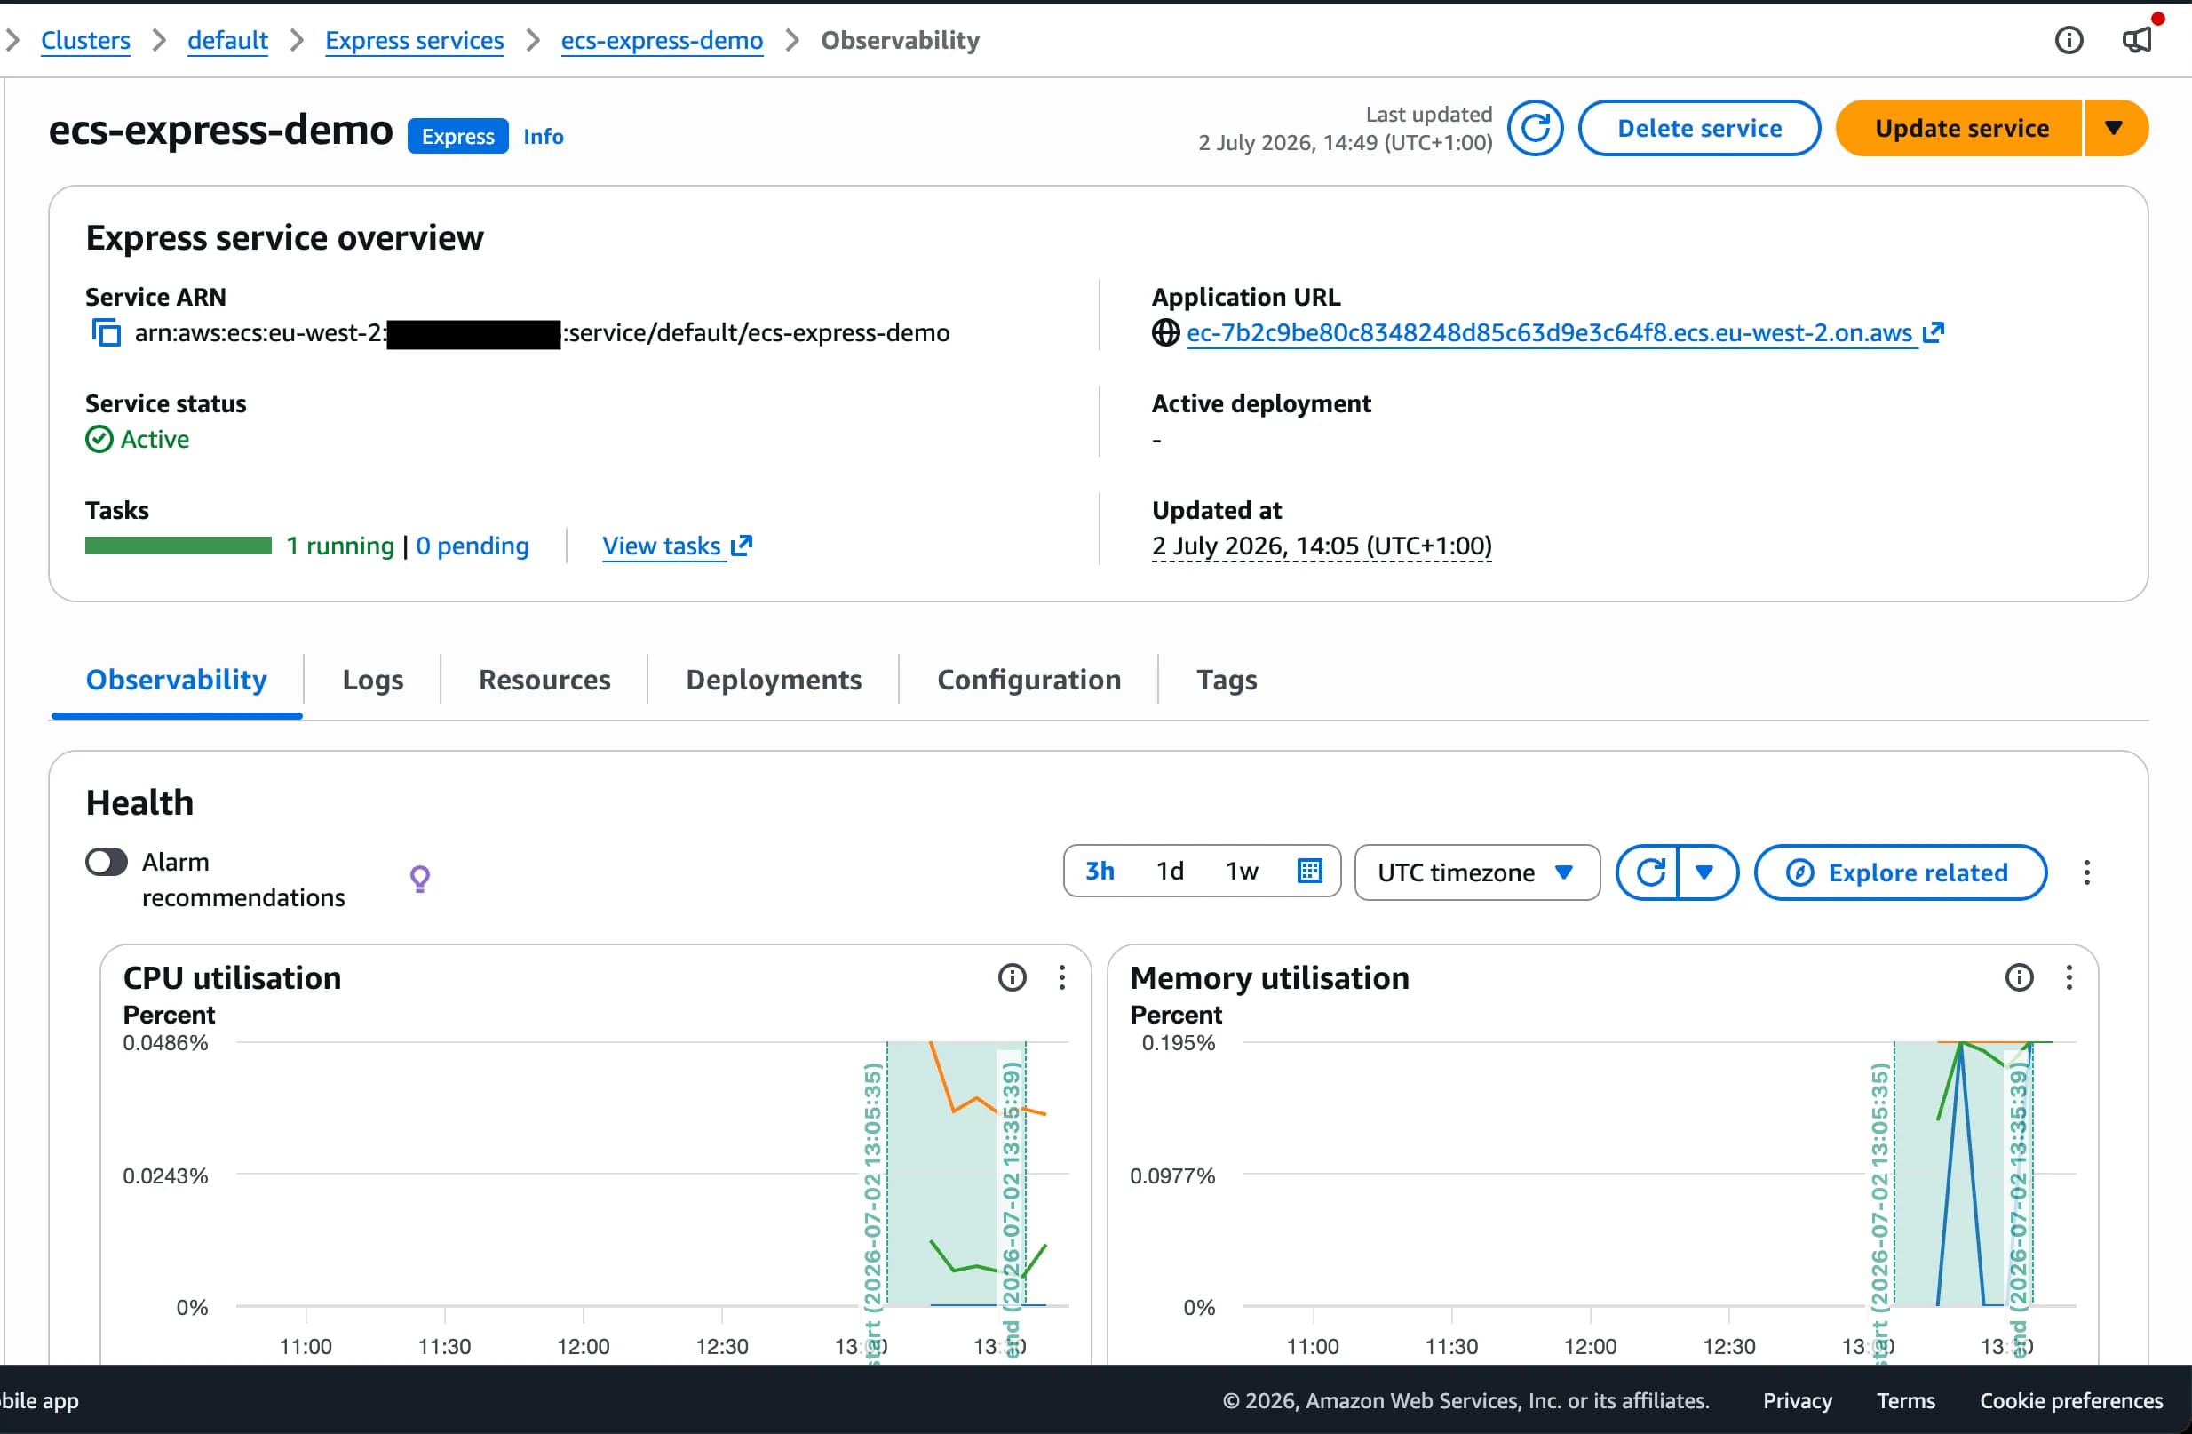This screenshot has width=2192, height=1434.
Task: Open the announcements megaphone icon
Action: coord(2137,40)
